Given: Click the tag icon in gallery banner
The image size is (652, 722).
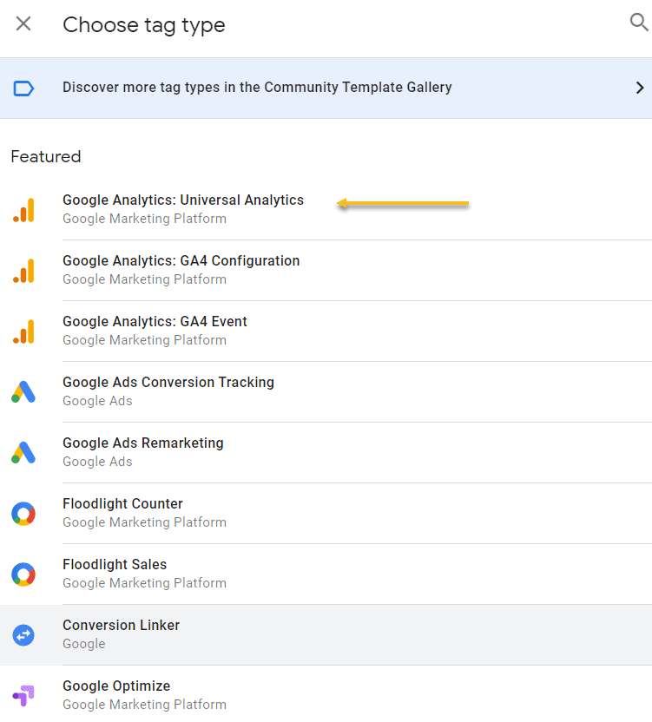Looking at the screenshot, I should point(23,88).
